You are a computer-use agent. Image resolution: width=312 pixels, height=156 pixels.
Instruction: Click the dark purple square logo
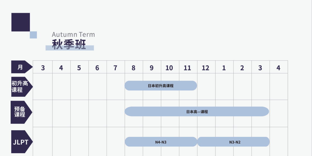(20, 22)
